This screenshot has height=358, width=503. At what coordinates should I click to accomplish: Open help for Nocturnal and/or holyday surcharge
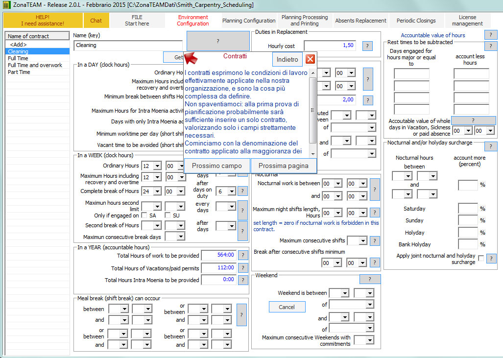(x=490, y=146)
